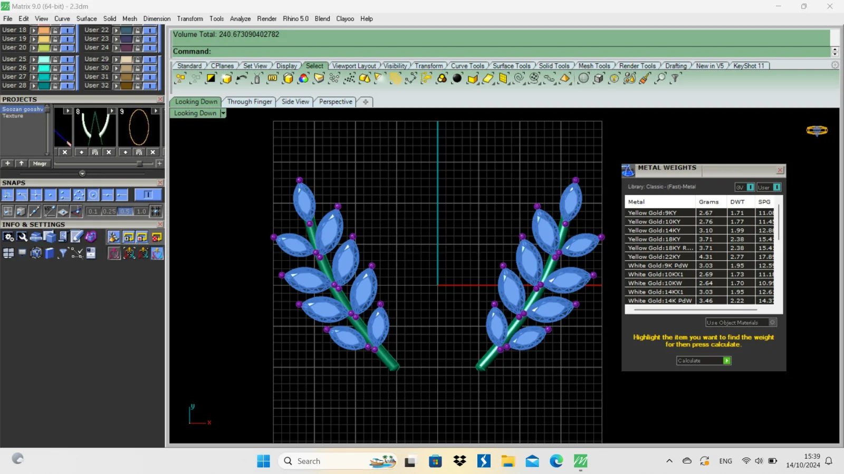The height and width of the screenshot is (474, 844).
Task: Expand the arrow button next to User 29
Action: coord(116,59)
